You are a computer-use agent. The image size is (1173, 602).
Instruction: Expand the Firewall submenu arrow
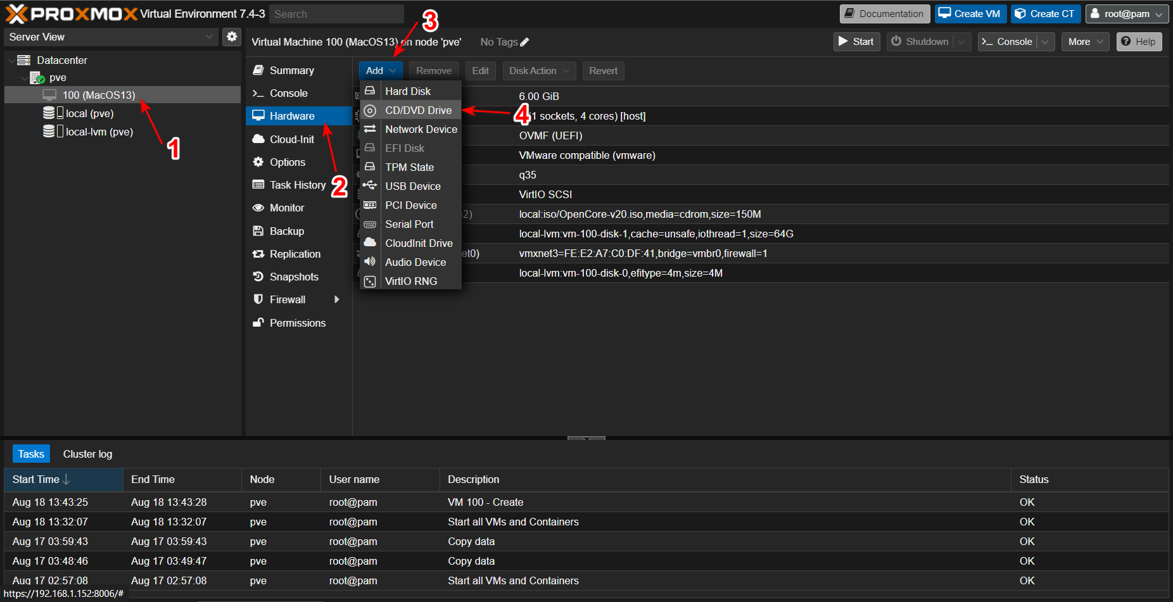pos(337,299)
